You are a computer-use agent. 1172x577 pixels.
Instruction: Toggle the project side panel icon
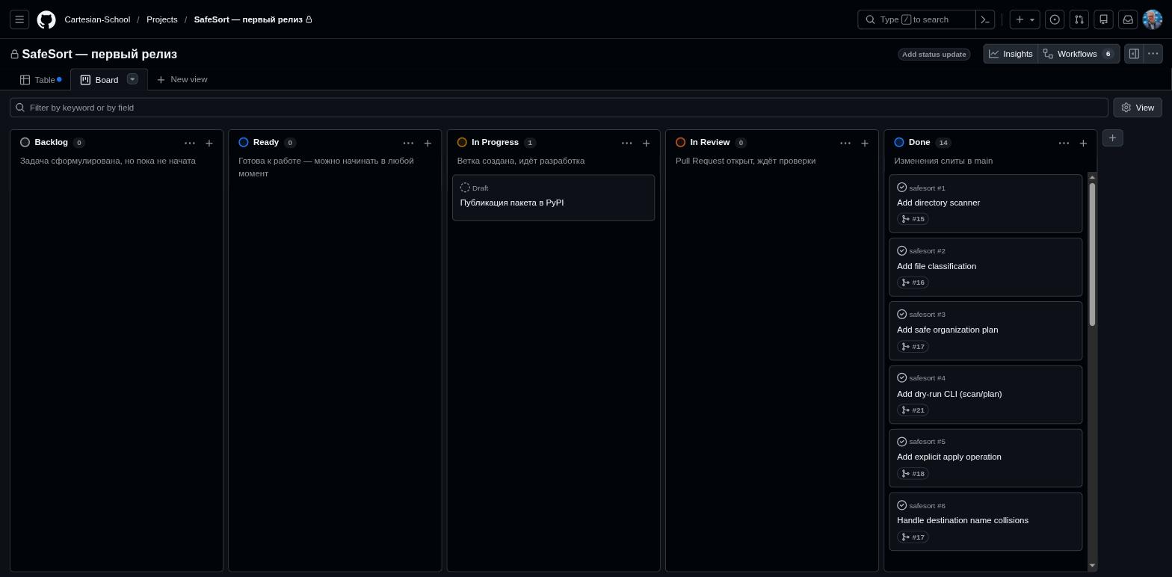tap(1134, 54)
